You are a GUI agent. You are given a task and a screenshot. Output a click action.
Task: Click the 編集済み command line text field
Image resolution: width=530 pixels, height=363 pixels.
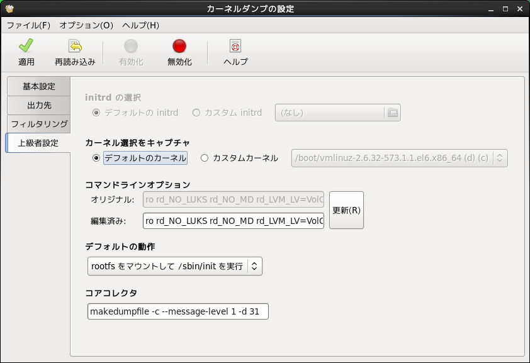click(234, 221)
